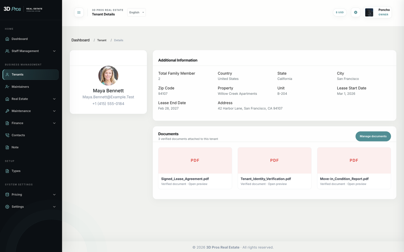Click the Real Estate building icon
This screenshot has width=404, height=252.
7,99
